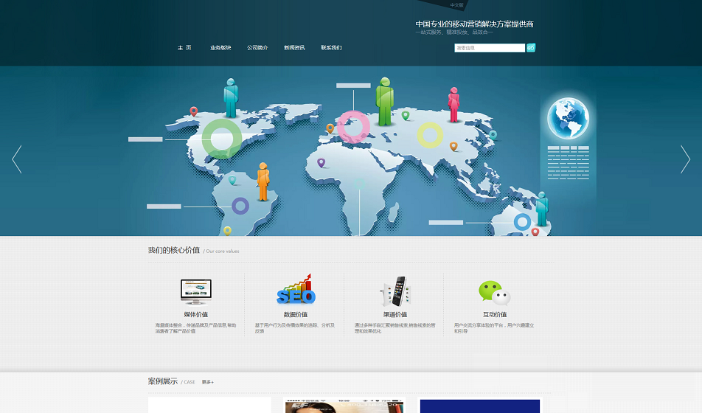This screenshot has height=413, width=702.
Task: Open the 业务板块 menu item
Action: coord(220,48)
